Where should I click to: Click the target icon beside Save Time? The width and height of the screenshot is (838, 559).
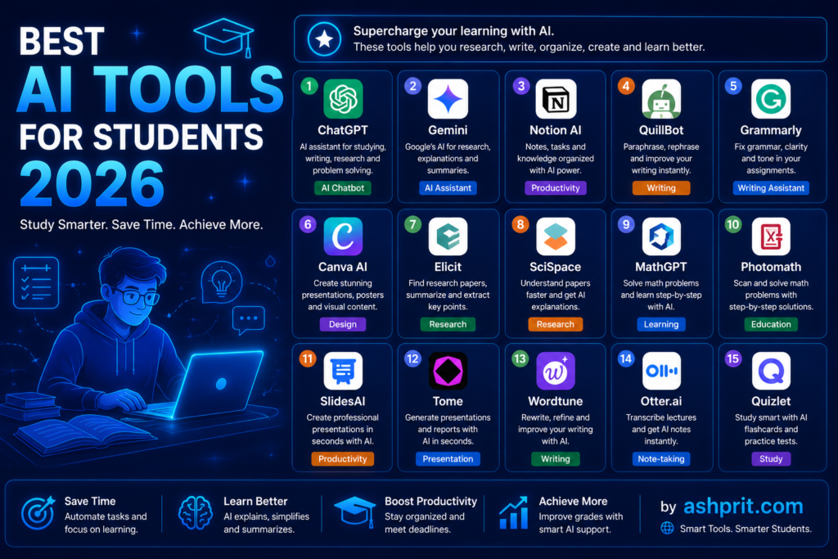[x=38, y=512]
